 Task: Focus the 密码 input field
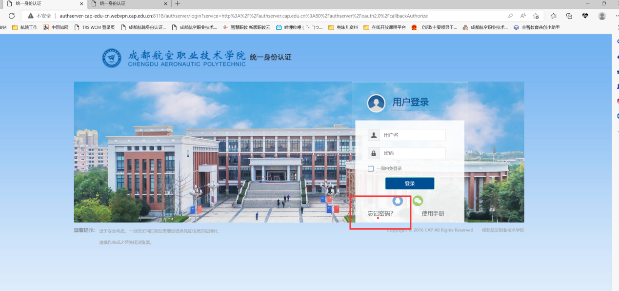[x=412, y=153]
